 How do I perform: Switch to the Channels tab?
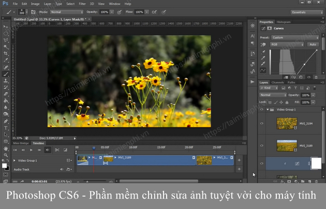pos(278,82)
